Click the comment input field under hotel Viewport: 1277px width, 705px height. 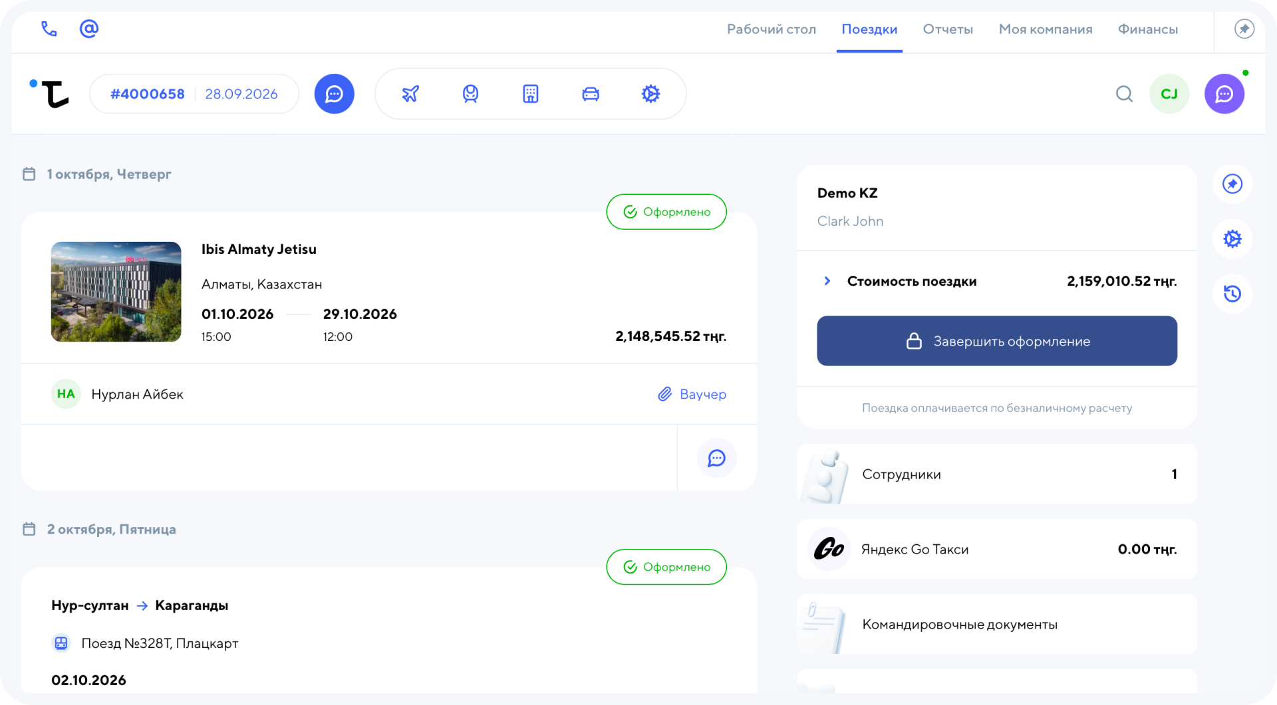coord(349,458)
